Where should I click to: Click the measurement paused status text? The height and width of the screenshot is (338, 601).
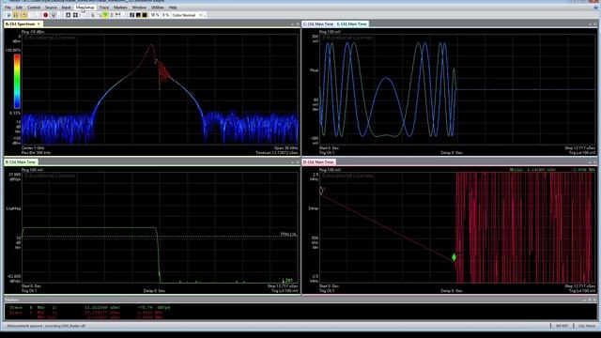pyautogui.click(x=46, y=326)
